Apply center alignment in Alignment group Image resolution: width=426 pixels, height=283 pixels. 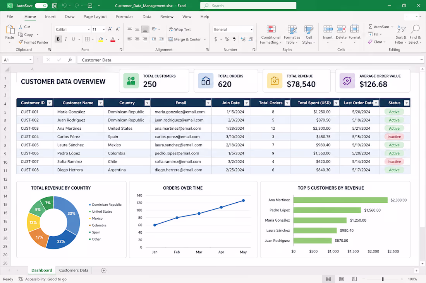[x=137, y=39]
